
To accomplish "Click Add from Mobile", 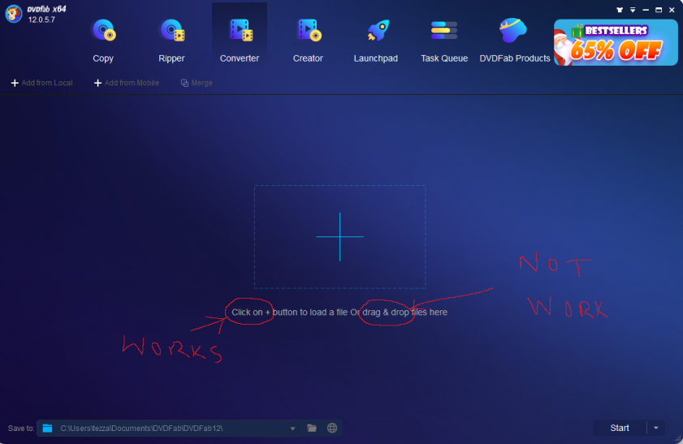I will [x=127, y=83].
